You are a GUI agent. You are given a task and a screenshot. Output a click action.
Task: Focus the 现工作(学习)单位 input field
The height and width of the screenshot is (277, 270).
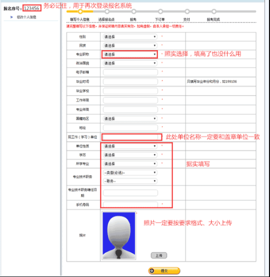(x=131, y=137)
